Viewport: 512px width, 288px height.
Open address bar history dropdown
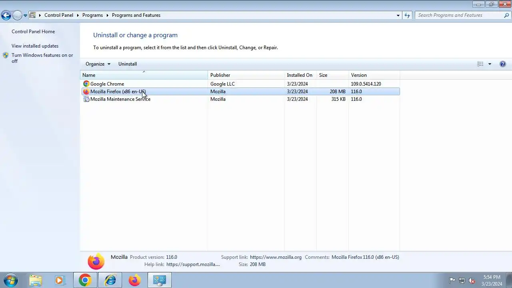coord(398,15)
